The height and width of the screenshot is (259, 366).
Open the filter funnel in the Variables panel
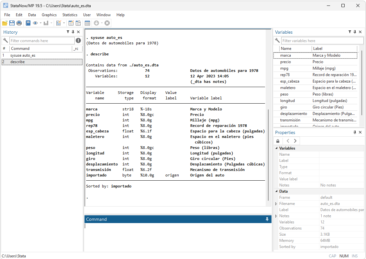[x=349, y=32]
